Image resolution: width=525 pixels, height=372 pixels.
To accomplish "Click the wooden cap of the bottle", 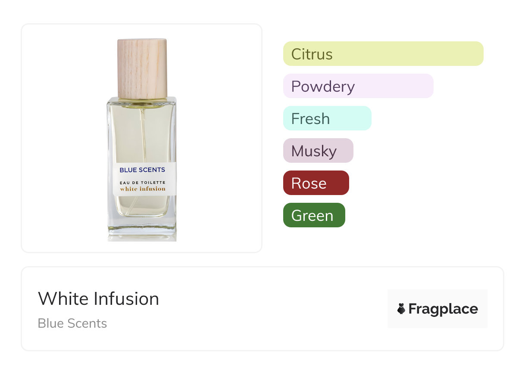I will (x=142, y=68).
